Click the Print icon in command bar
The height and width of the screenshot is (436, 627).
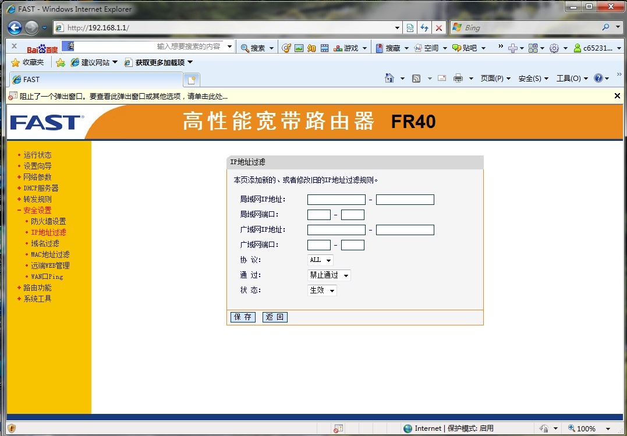coord(458,78)
